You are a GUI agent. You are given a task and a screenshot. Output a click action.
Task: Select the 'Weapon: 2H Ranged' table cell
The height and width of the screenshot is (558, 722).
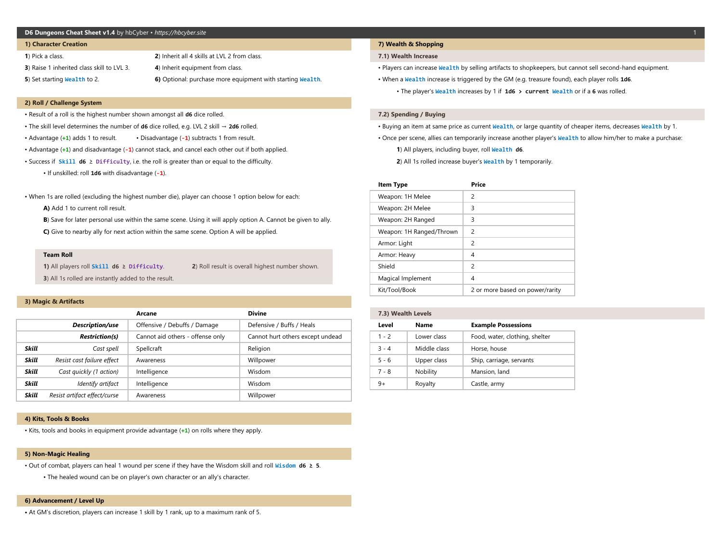(x=417, y=220)
